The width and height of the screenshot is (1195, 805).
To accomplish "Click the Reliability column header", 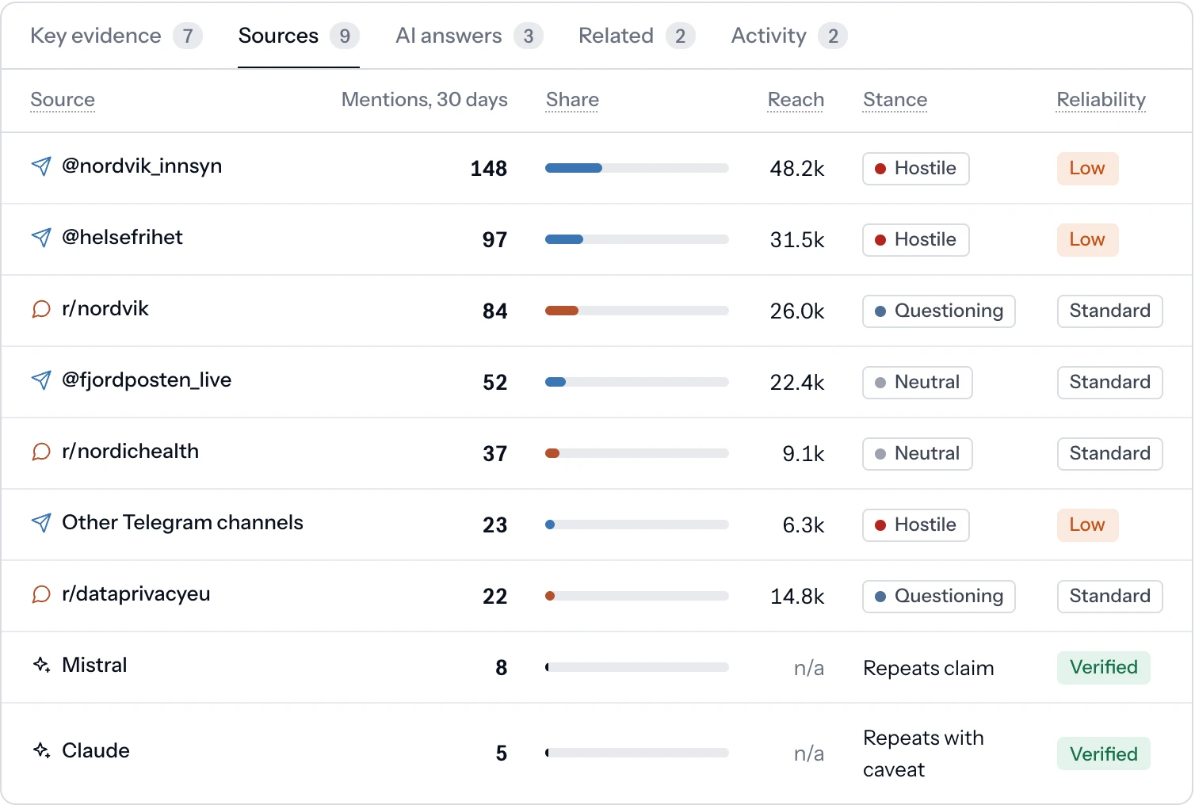I will (x=1101, y=100).
